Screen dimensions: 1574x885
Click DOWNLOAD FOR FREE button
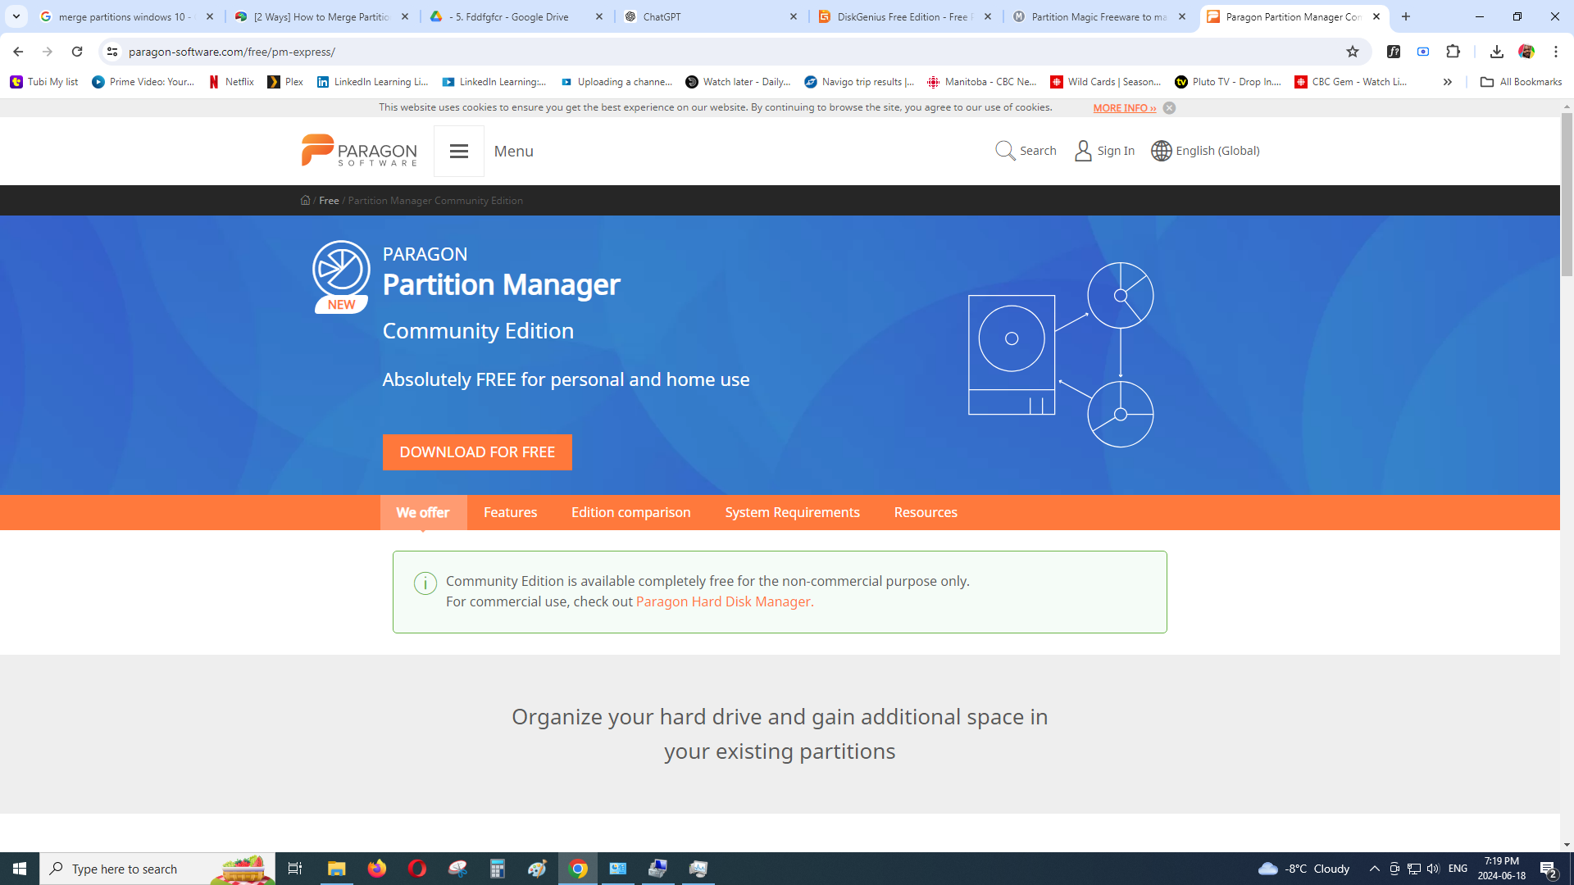(477, 452)
